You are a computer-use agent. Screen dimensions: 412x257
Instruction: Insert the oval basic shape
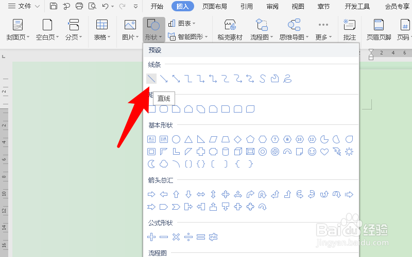[x=176, y=139]
